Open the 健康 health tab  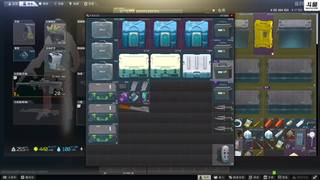(x=44, y=4)
